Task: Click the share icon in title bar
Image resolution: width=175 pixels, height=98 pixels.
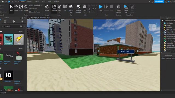Action: pos(171,2)
